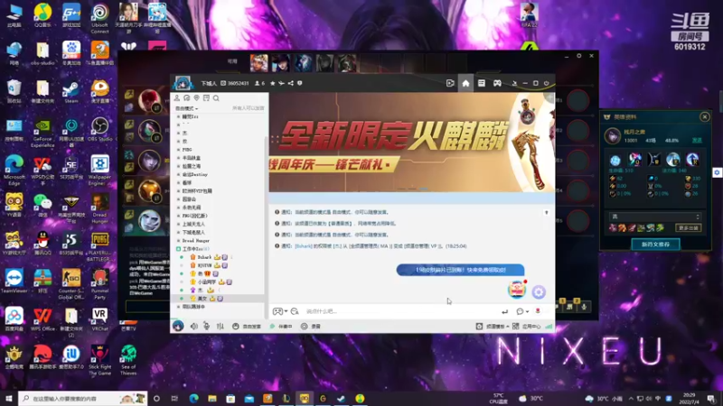723x406 pixels.
Task: Click the shield badge icon in channel header
Action: click(300, 83)
